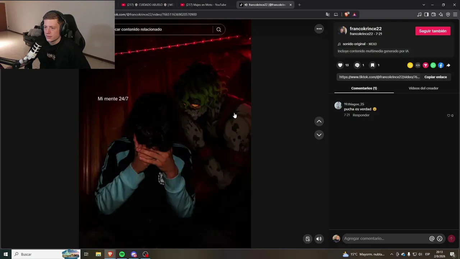This screenshot has width=460, height=259.
Task: Share the video to WhatsApp
Action: coord(433,65)
